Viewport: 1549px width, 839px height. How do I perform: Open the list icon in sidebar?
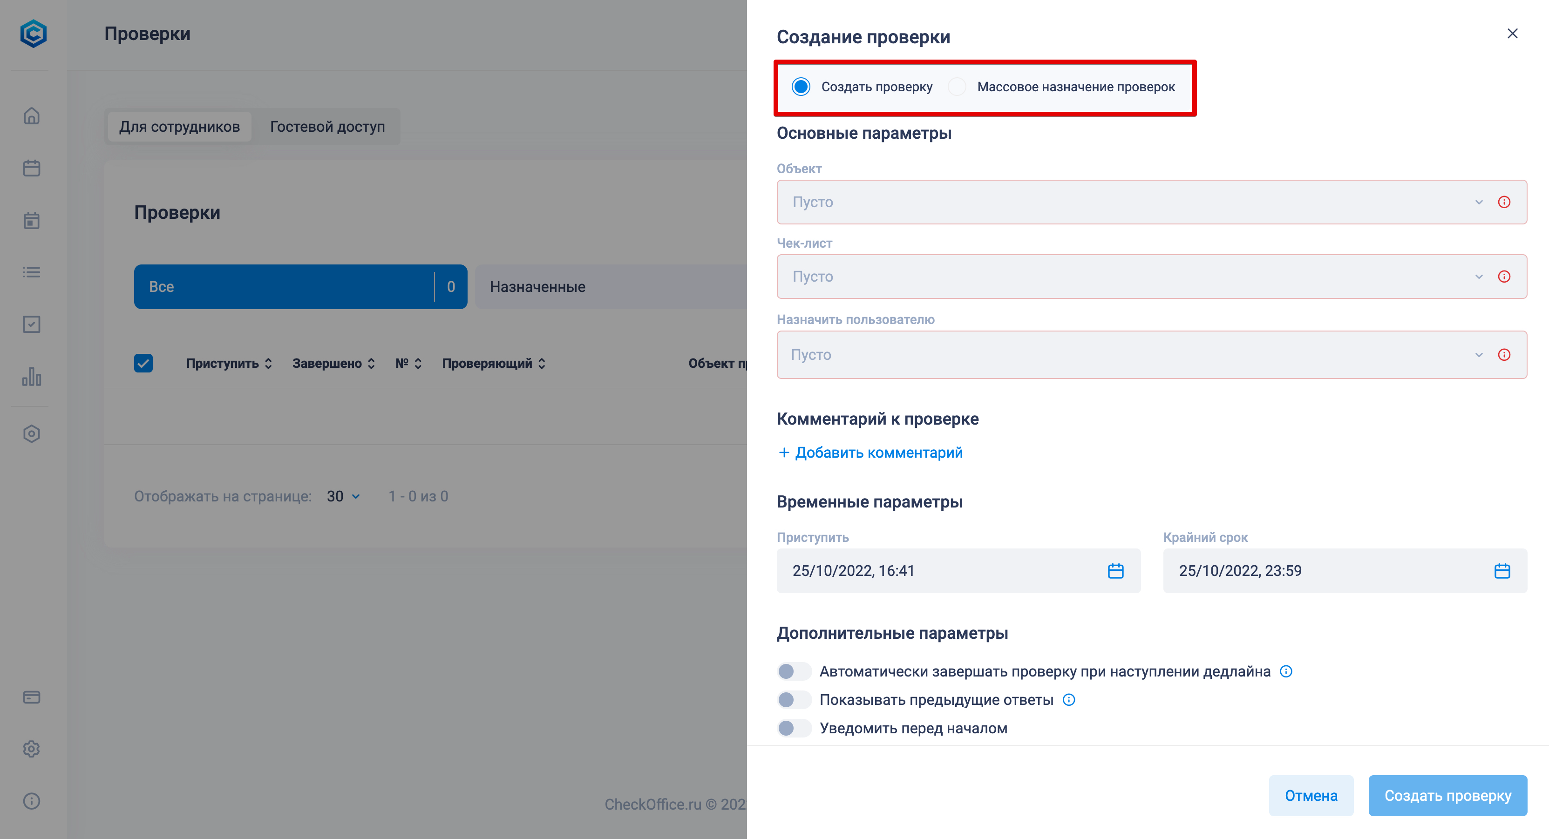click(x=31, y=272)
